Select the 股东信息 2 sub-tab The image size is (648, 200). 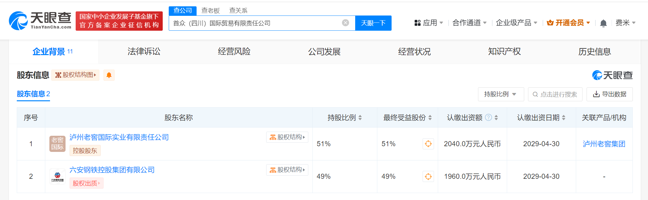[33, 94]
